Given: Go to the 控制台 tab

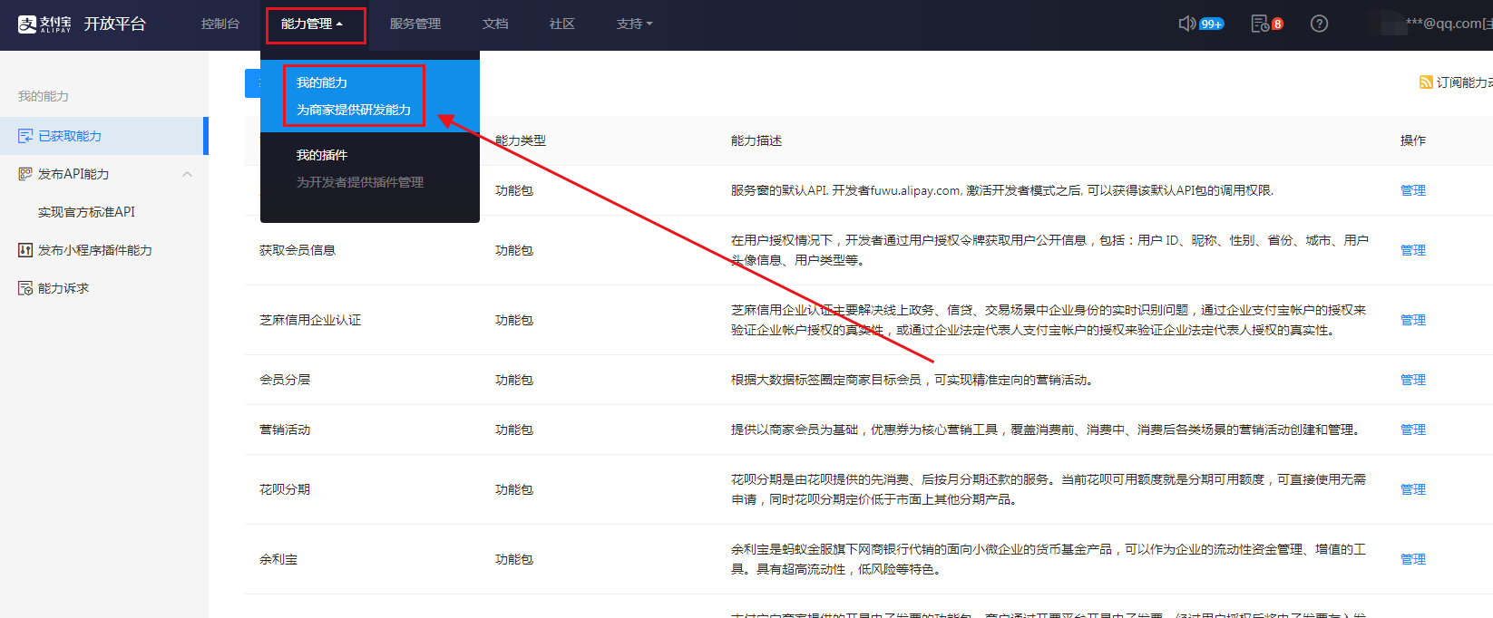Looking at the screenshot, I should tap(220, 24).
